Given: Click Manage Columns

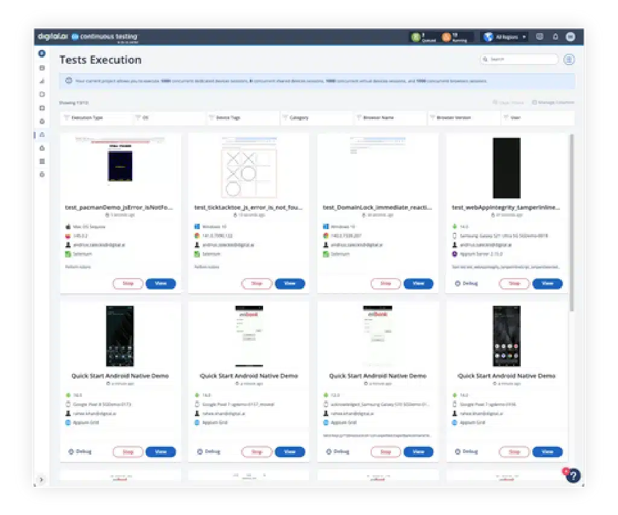Looking at the screenshot, I should tap(553, 103).
